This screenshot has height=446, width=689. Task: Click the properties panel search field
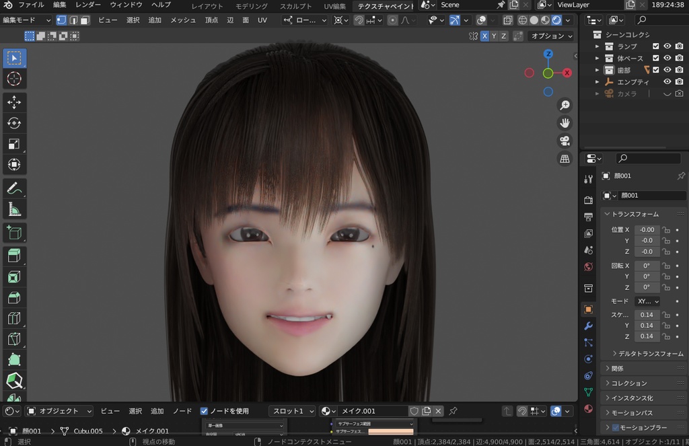tap(648, 158)
